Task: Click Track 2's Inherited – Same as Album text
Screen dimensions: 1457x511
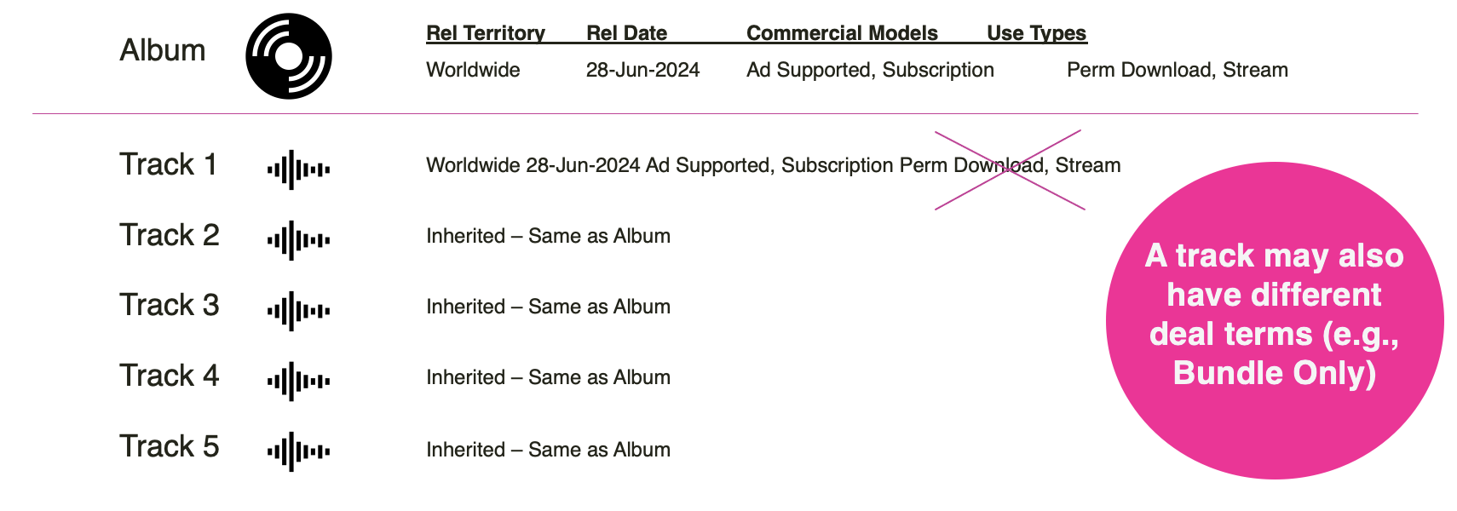Action: click(548, 236)
